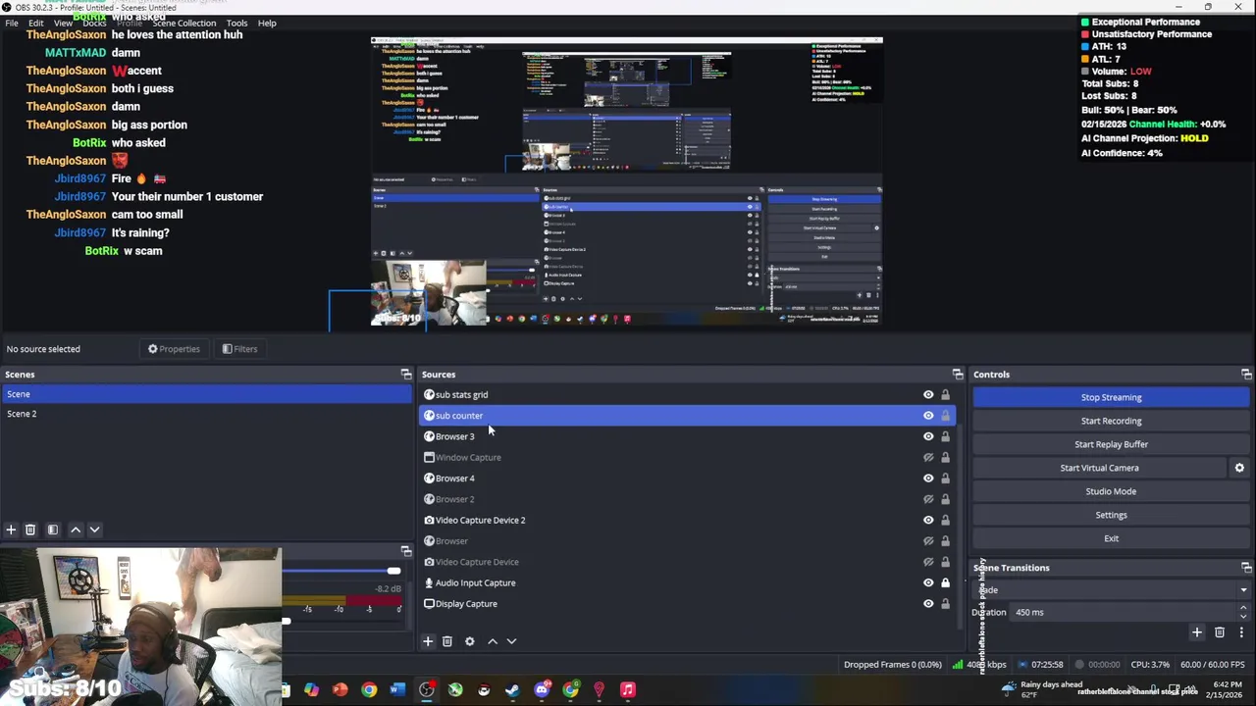Open Word from the taskbar
Screen dimensions: 1256x706
[397, 690]
